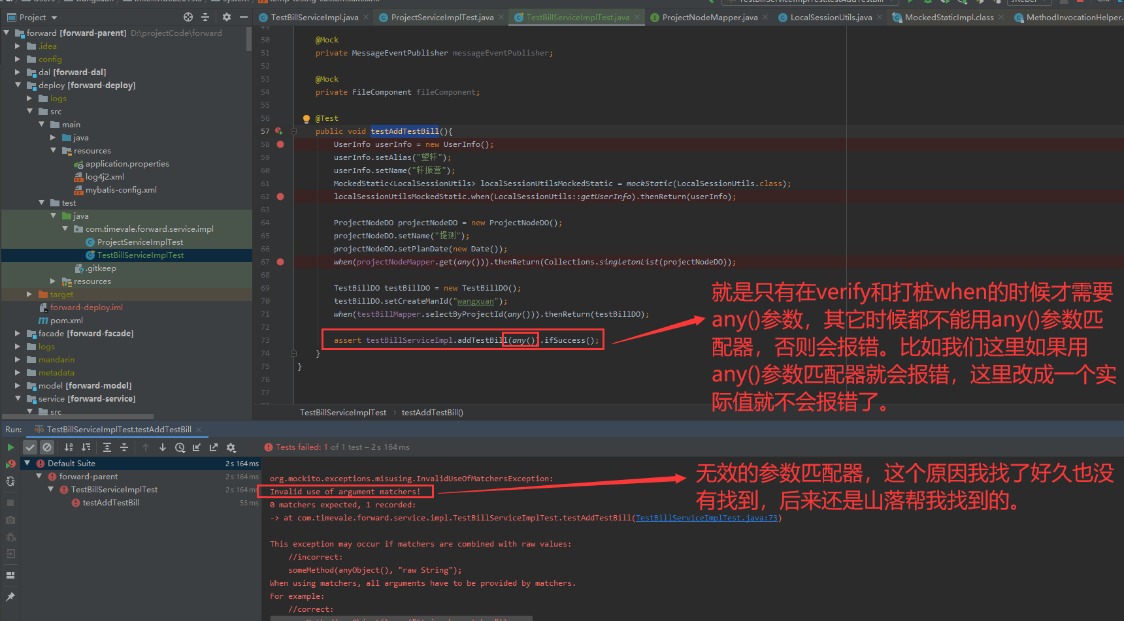Close the TestBillServiceImpl.java tab
The width and height of the screenshot is (1124, 621).
pos(366,18)
